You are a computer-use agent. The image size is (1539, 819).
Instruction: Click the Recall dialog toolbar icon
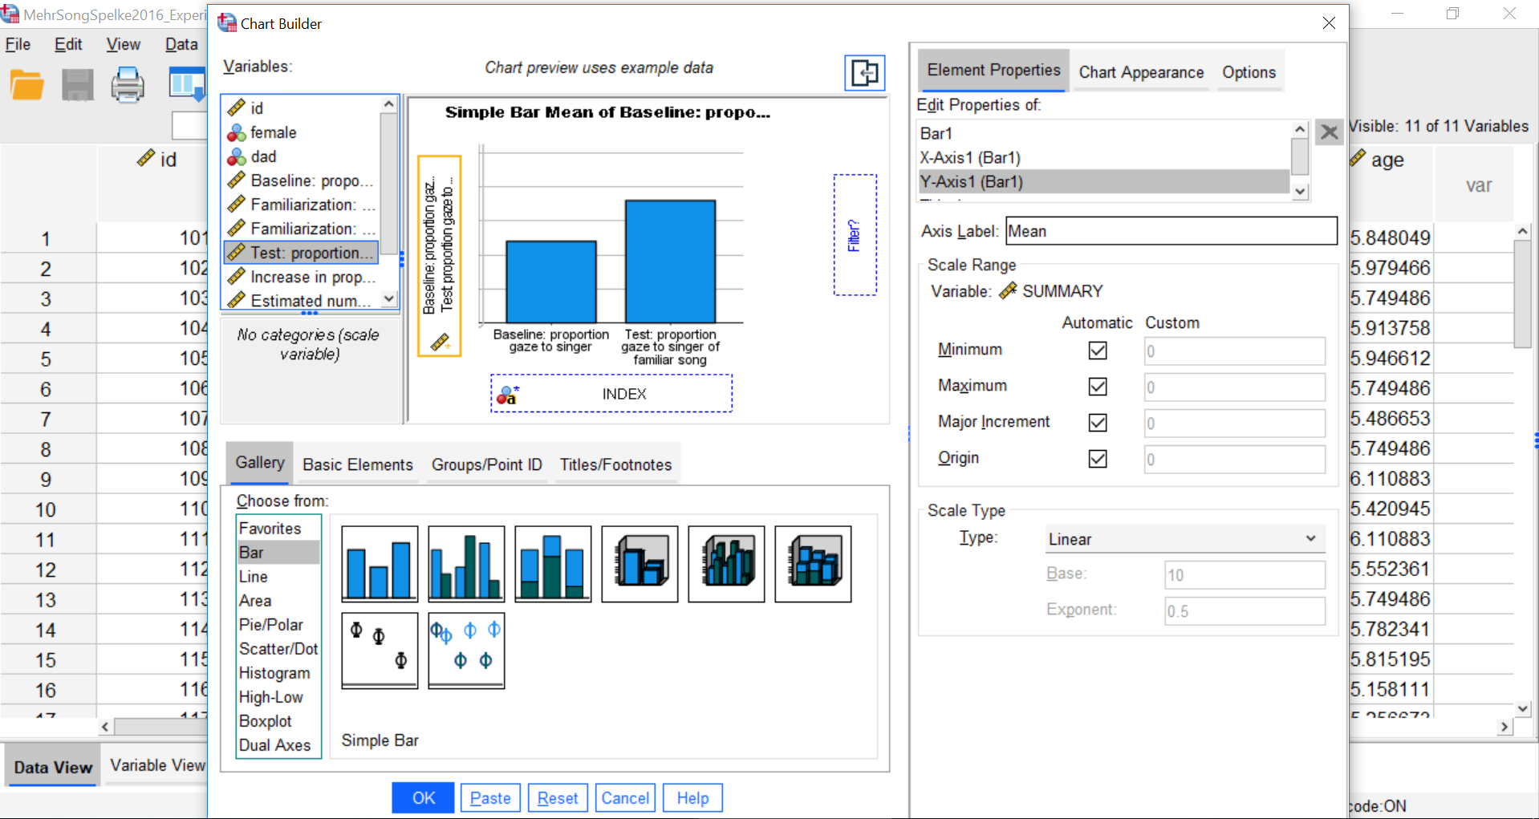point(187,85)
